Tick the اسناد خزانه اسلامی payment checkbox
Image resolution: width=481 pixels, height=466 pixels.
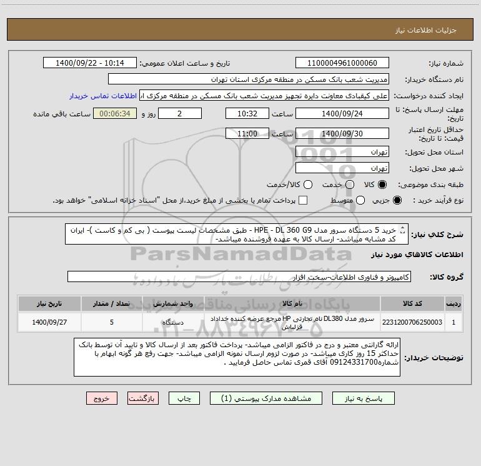click(303, 200)
